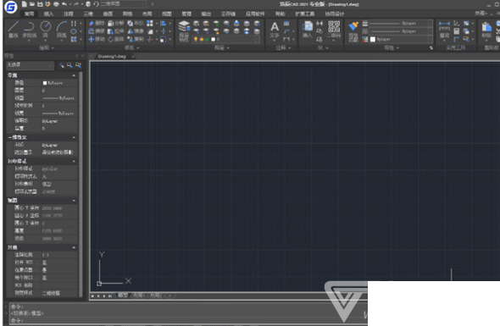Open the Layer Properties manager icon
500x326 pixels.
point(184,31)
